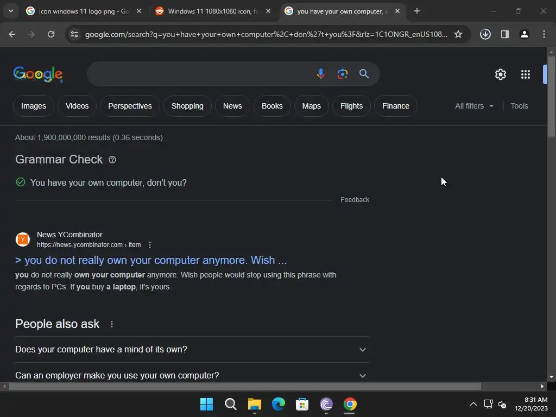The height and width of the screenshot is (417, 556).
Task: Click the magnifier search button
Action: [x=364, y=74]
